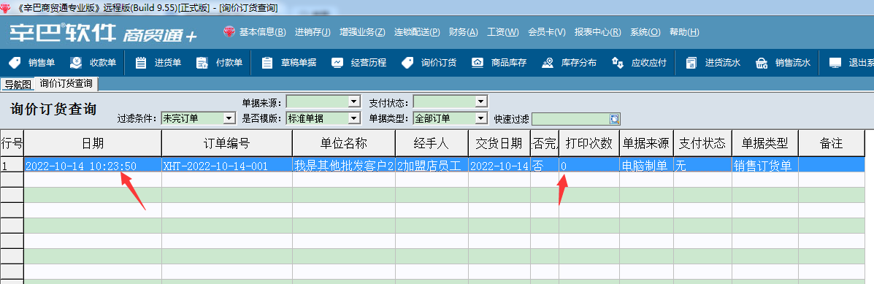Open the 系统(O) menu

(x=645, y=31)
